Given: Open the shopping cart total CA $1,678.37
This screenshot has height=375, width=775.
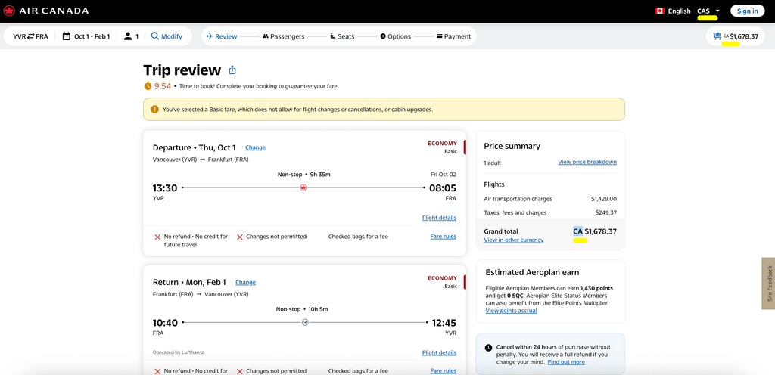Looking at the screenshot, I should (736, 36).
